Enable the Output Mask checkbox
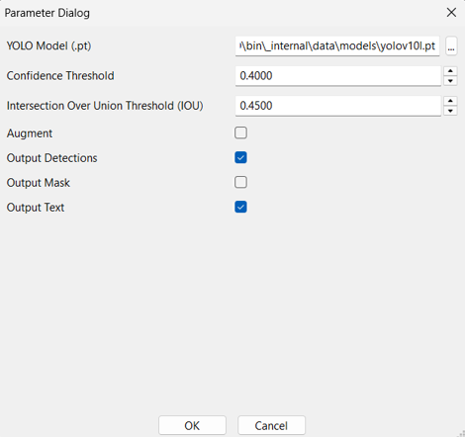This screenshot has height=437, width=465. (240, 182)
